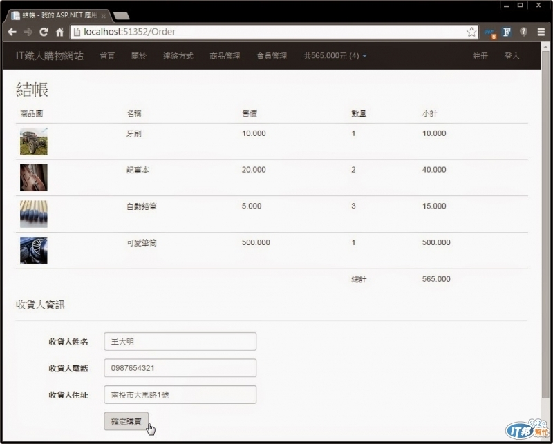Click the F extension icon
Viewport: 553px width, 444px height.
click(x=507, y=32)
